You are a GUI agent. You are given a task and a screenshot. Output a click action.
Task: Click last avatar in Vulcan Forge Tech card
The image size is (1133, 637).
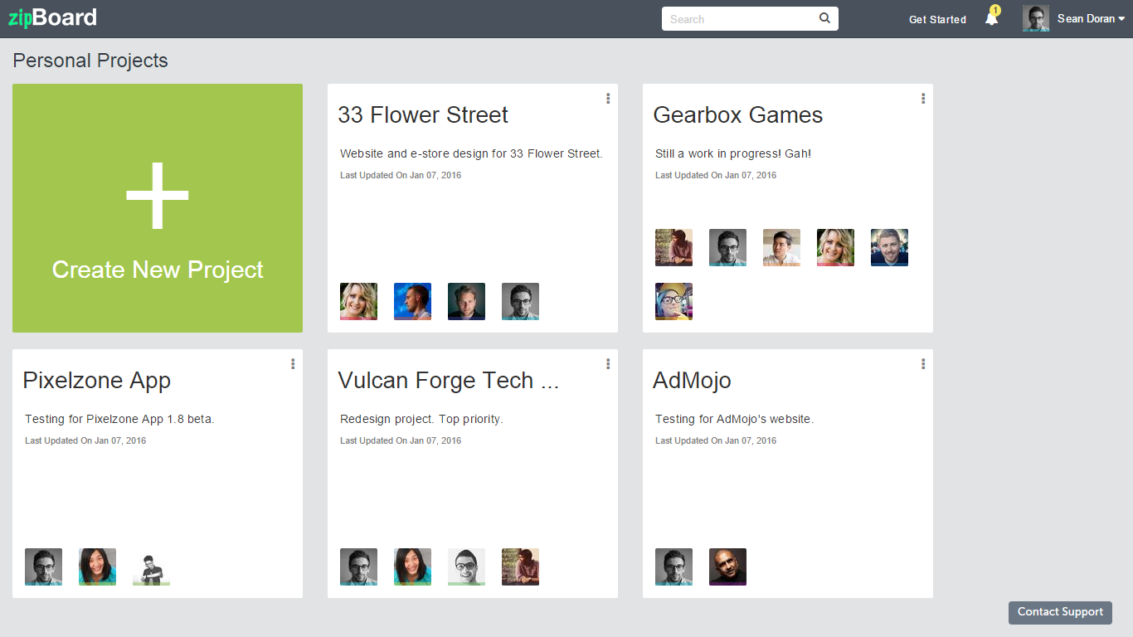520,566
